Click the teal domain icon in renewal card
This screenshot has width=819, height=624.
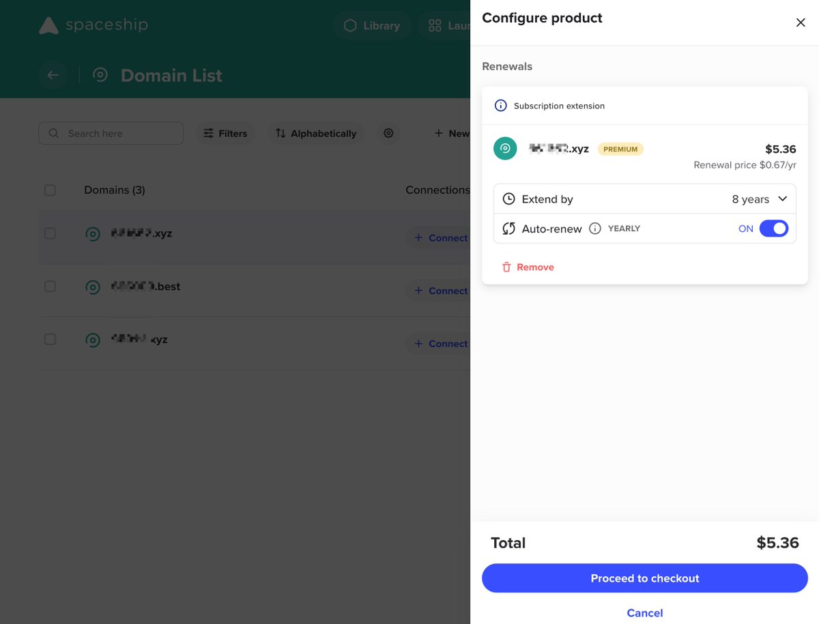coord(505,148)
